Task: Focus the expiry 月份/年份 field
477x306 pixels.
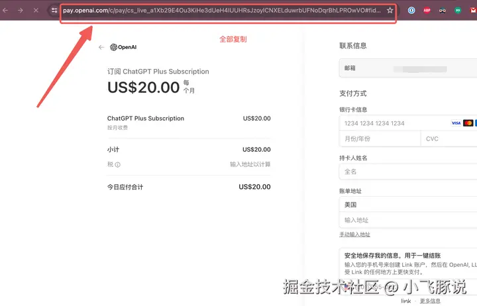Action: [380, 138]
